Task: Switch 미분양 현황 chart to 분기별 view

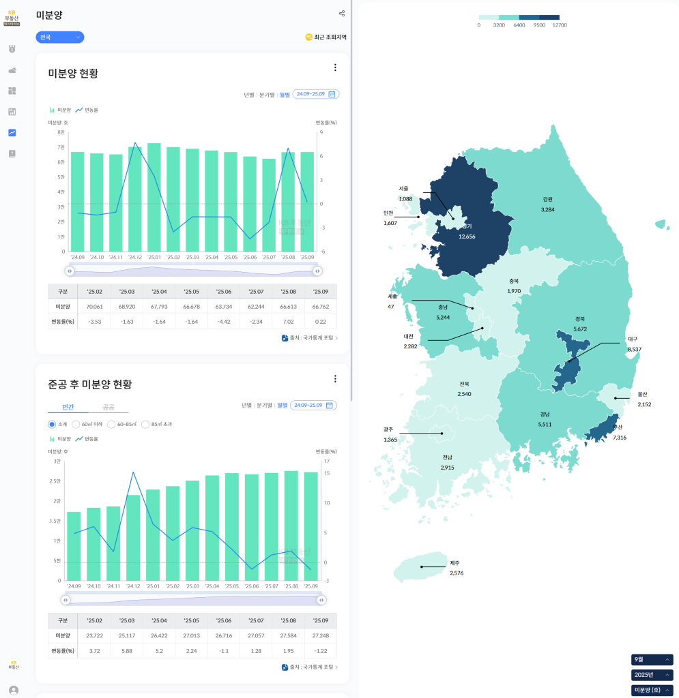Action: [266, 95]
